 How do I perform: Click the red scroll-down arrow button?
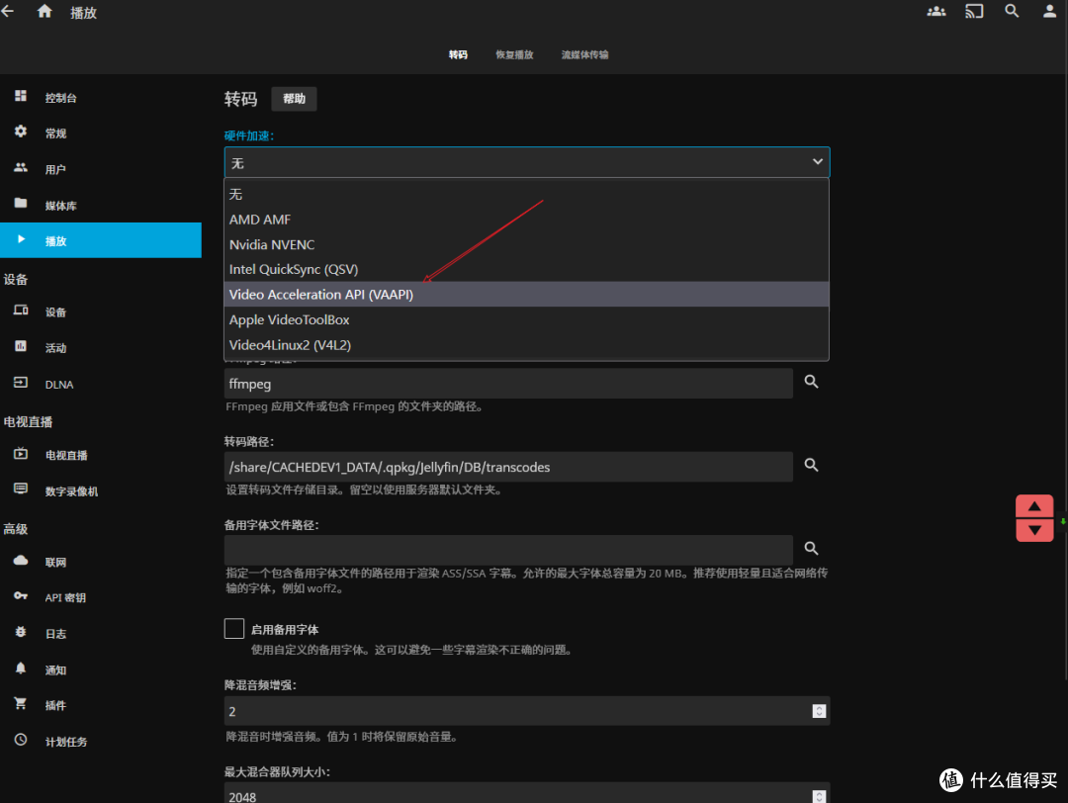[1034, 530]
